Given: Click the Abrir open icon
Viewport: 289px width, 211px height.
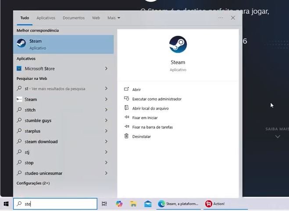Looking at the screenshot, I should click(x=126, y=89).
